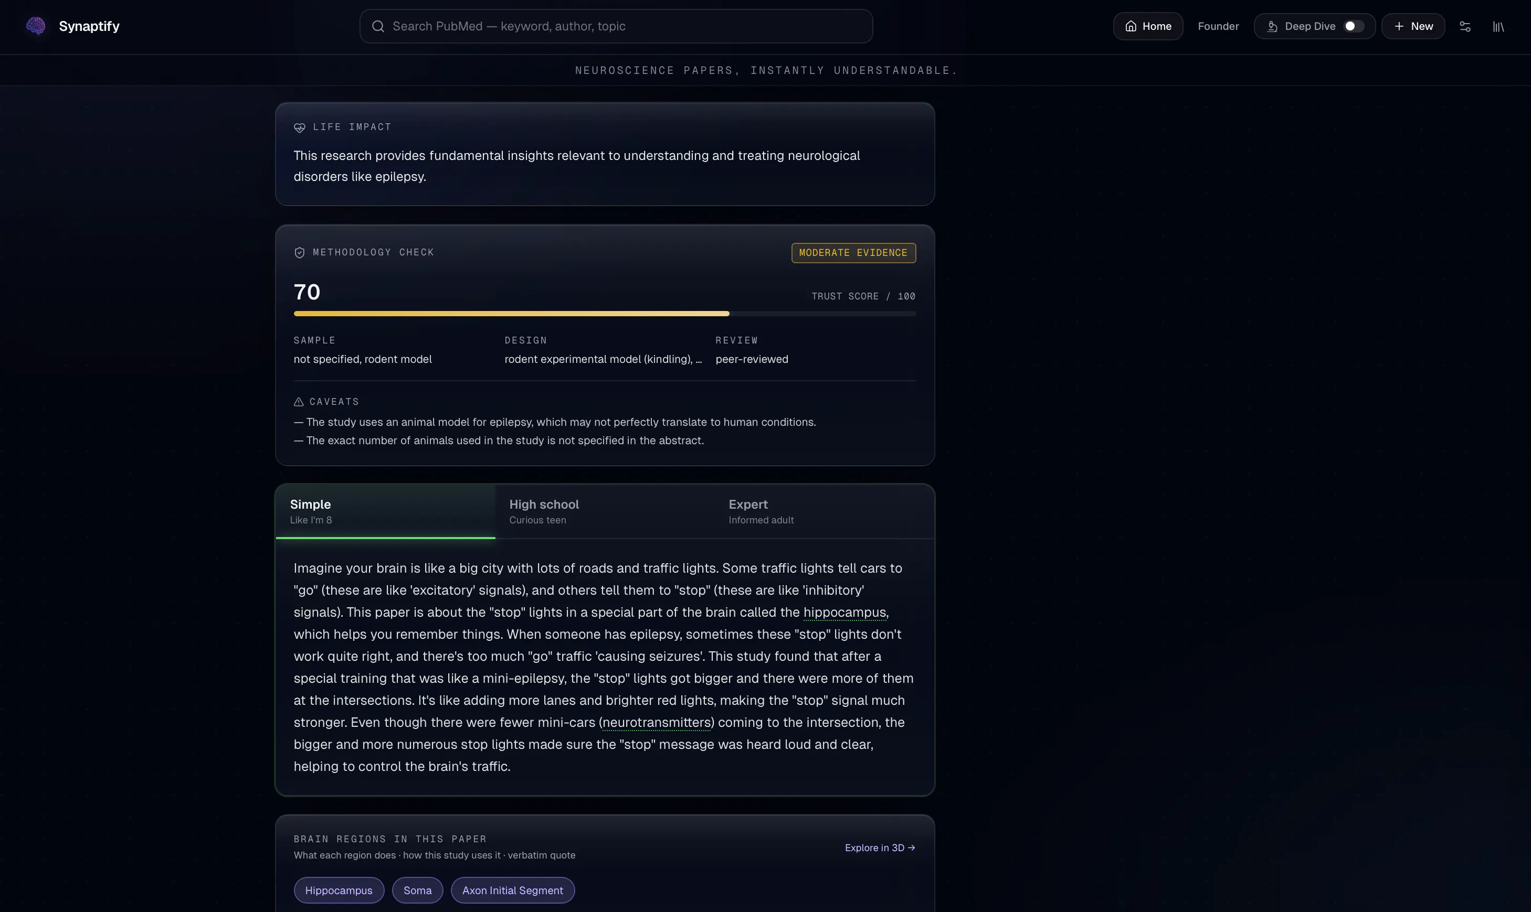The height and width of the screenshot is (912, 1531).
Task: Open the Founder page link
Action: click(1218, 26)
